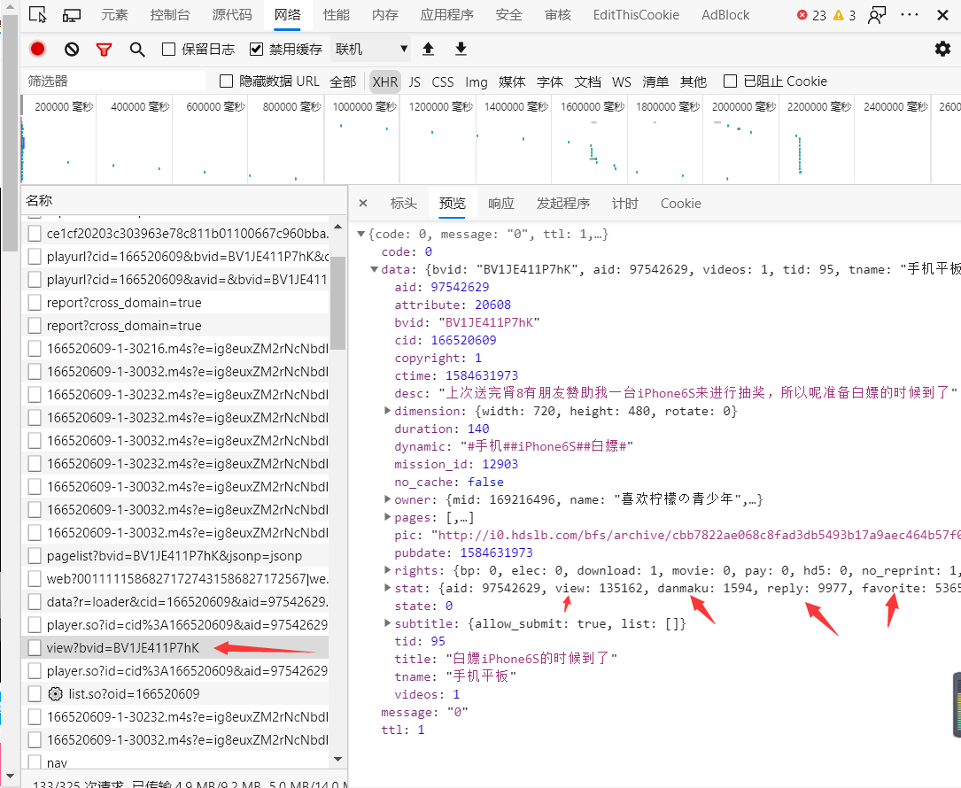Select the inspect element cursor icon

tap(38, 15)
